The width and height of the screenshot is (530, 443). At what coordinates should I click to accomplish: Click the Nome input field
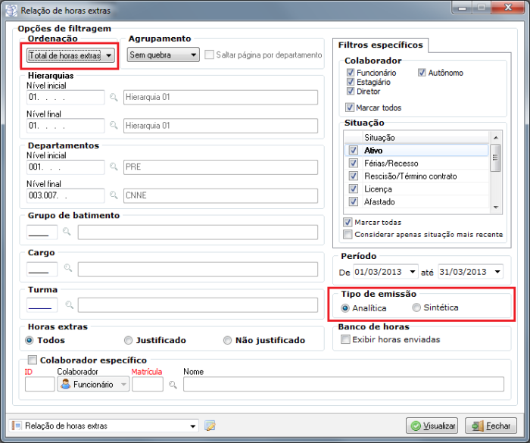[343, 385]
